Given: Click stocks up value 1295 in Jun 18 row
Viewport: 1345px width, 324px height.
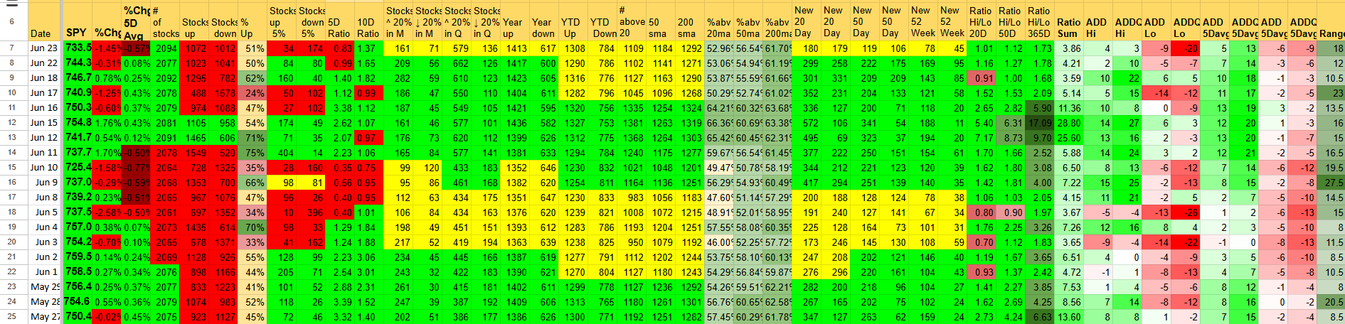Looking at the screenshot, I should [x=195, y=78].
